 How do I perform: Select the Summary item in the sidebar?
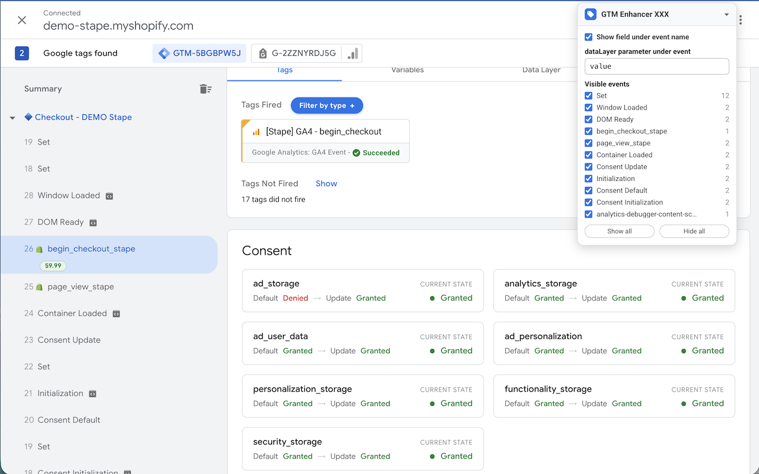click(x=43, y=89)
